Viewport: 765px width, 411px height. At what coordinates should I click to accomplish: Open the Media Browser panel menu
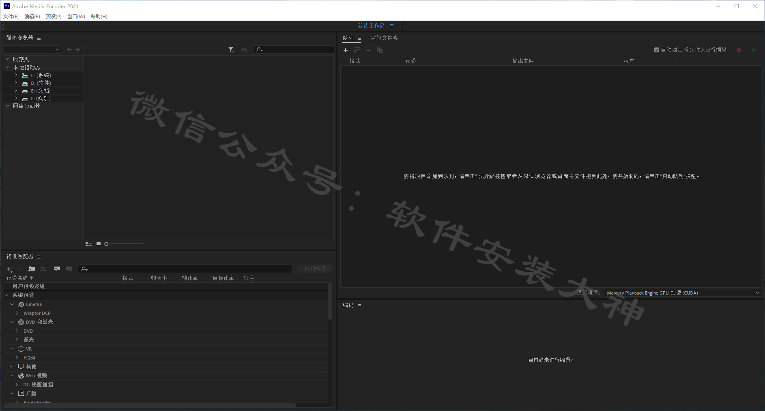[x=39, y=38]
